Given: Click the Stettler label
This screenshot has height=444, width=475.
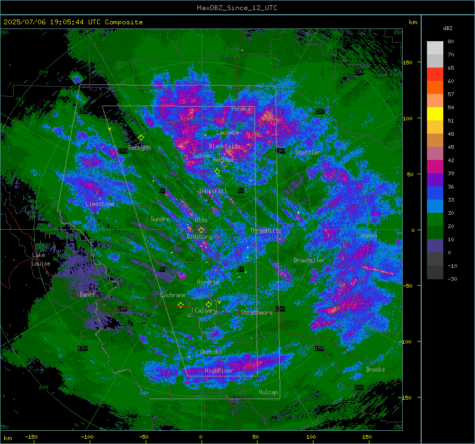Looking at the screenshot, I should pyautogui.click(x=308, y=153).
